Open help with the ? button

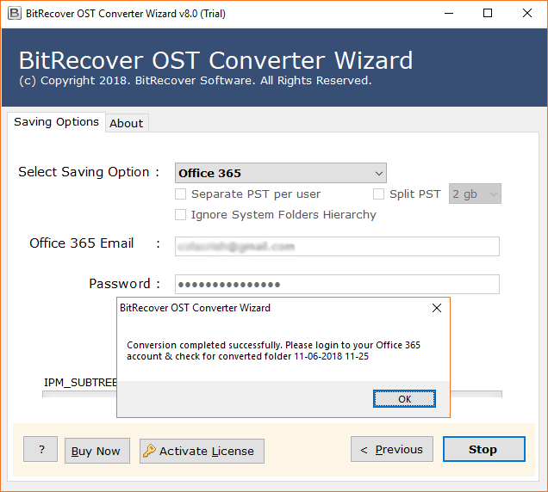click(x=40, y=449)
